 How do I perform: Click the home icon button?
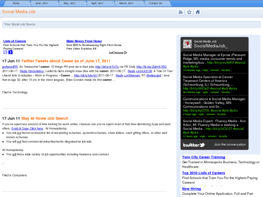pos(198,12)
